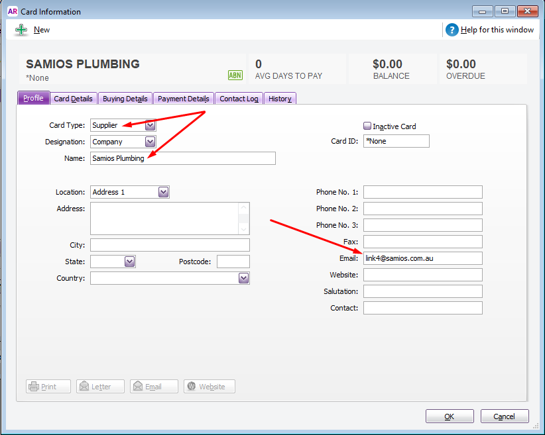Click the blue Help question mark icon

pyautogui.click(x=452, y=30)
